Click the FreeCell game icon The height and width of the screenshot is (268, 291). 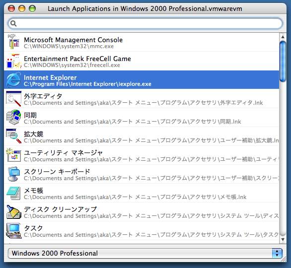click(14, 61)
